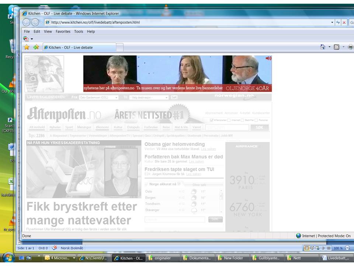Open the Help menu
The height and width of the screenshot is (266, 354).
tap(91, 31)
